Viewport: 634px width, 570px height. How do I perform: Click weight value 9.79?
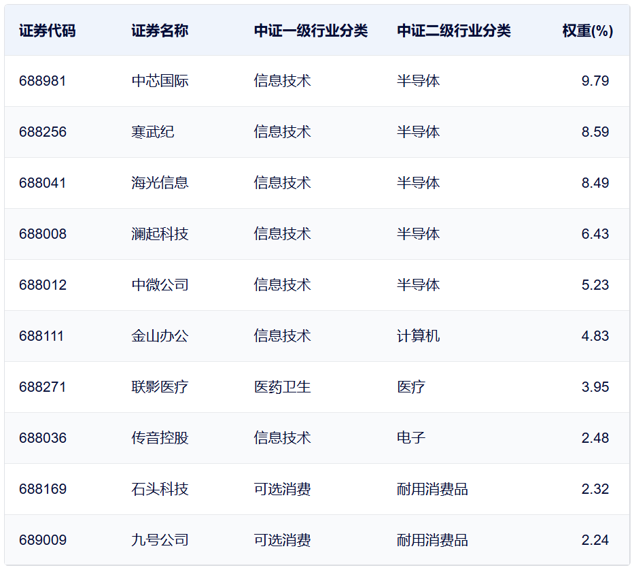[x=595, y=81]
